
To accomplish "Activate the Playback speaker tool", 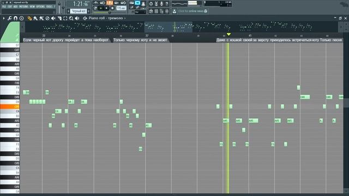I will [77, 18].
